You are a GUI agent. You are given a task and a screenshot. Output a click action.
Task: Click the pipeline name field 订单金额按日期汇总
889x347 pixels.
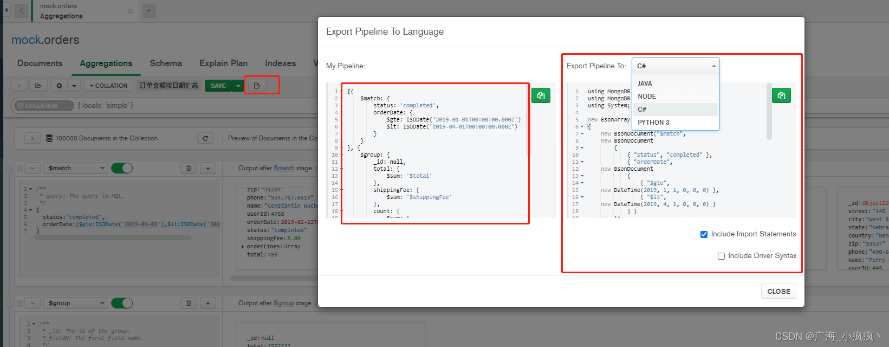(x=169, y=86)
